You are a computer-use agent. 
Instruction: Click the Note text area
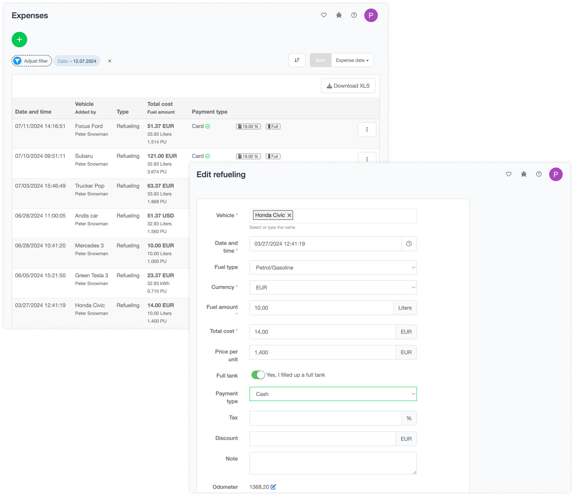click(x=333, y=463)
